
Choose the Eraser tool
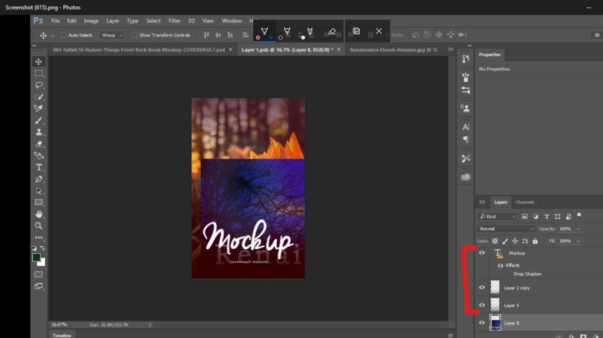[x=39, y=143]
